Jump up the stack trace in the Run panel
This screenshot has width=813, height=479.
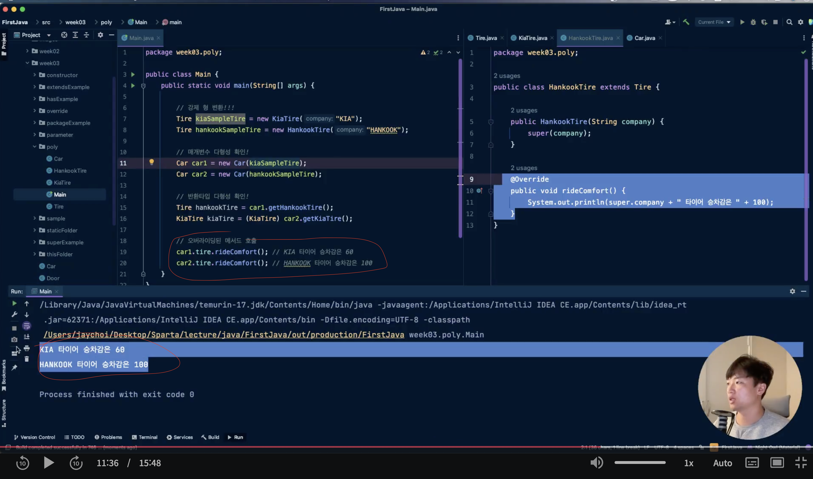pos(27,303)
